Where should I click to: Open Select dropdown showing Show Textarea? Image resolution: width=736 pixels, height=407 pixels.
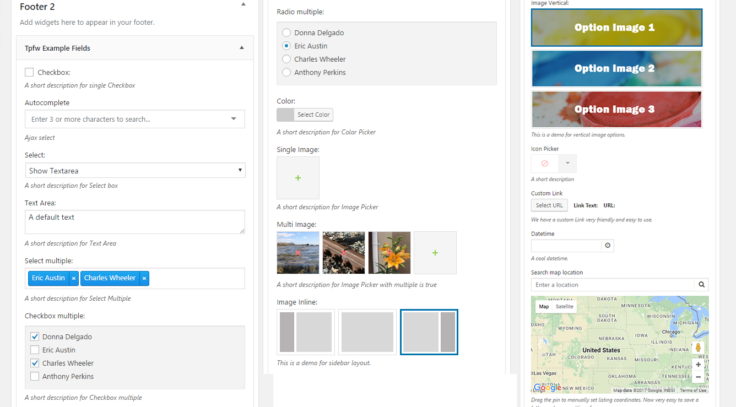click(135, 171)
